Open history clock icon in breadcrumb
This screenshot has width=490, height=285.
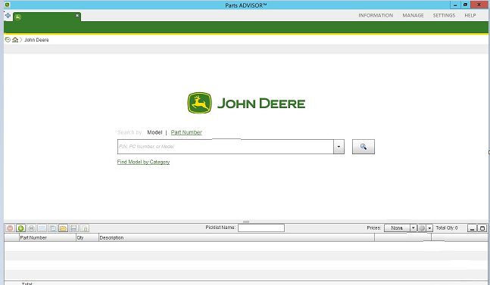click(8, 39)
